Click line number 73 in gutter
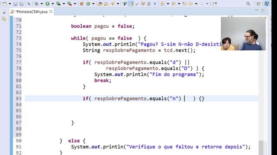 click(x=19, y=38)
